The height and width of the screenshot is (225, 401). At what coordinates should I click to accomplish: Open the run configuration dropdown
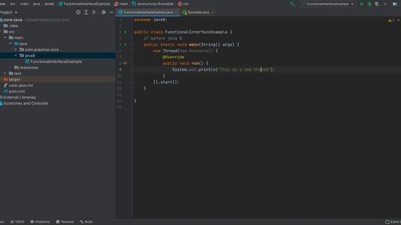pos(328,4)
